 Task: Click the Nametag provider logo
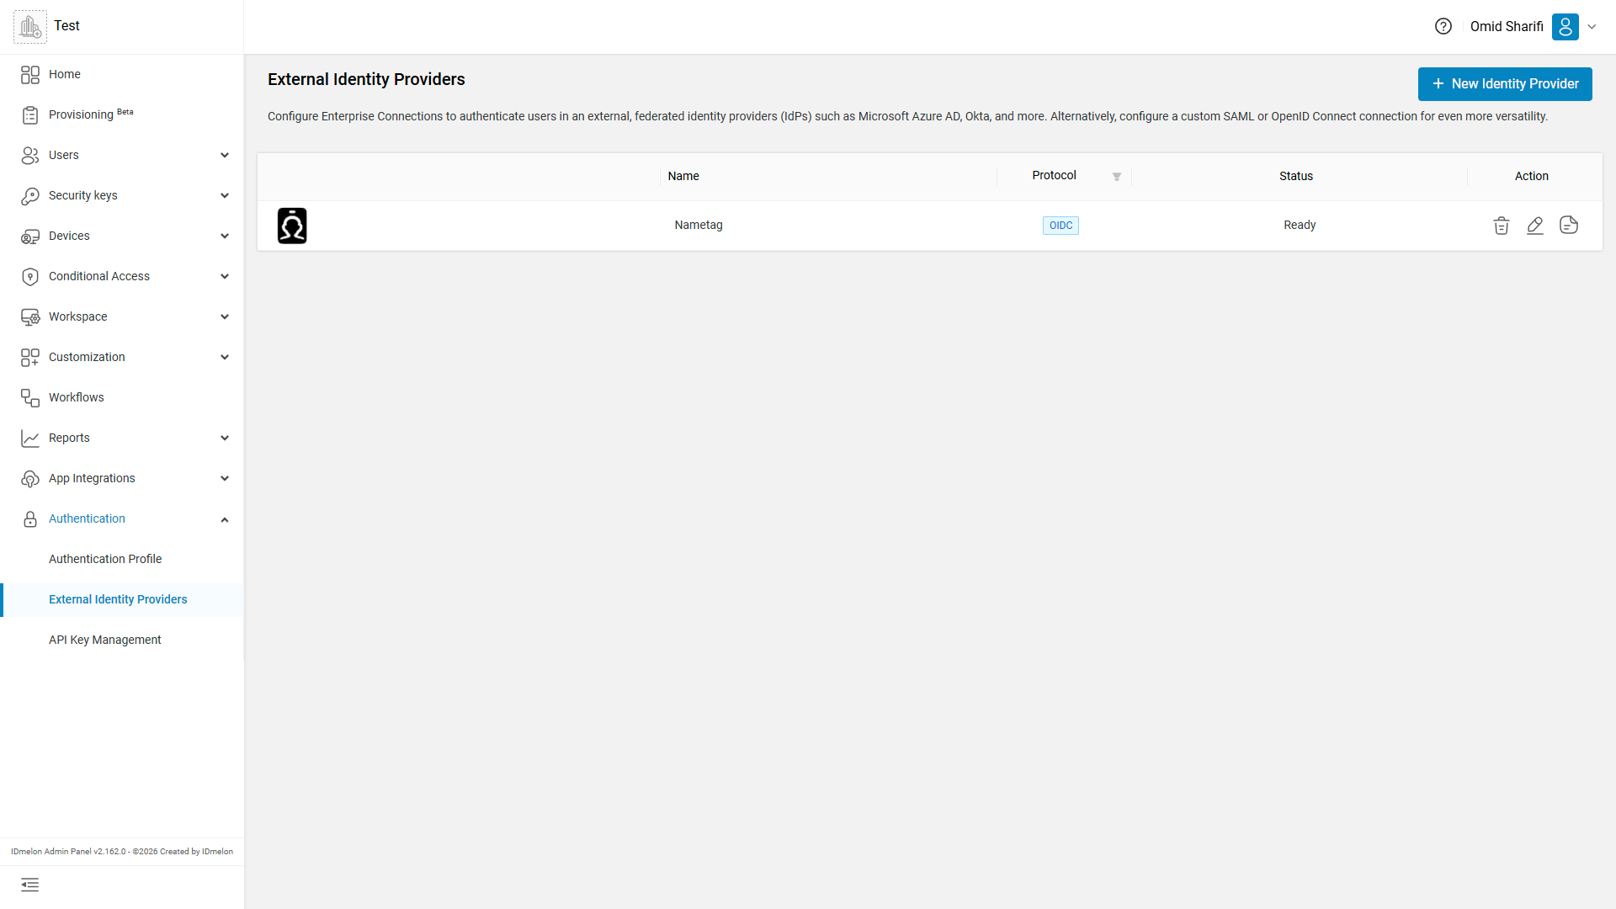coord(292,226)
